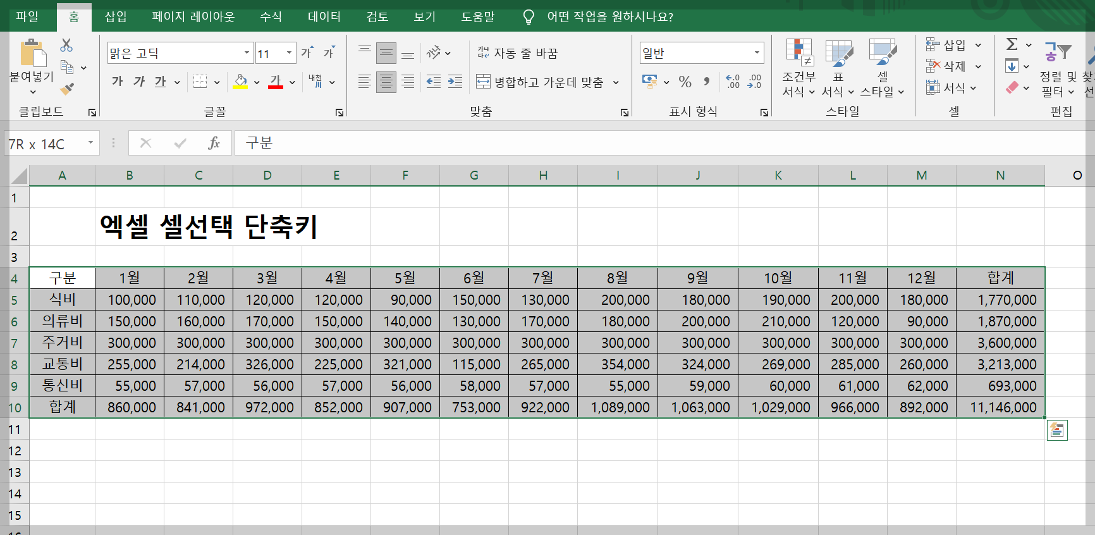Open the 파일 tab
This screenshot has width=1095, height=535.
pyautogui.click(x=27, y=17)
